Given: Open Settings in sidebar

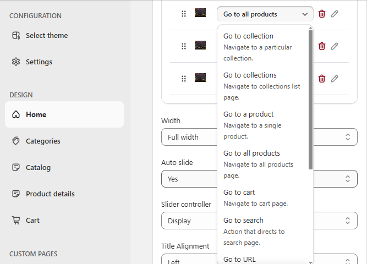Looking at the screenshot, I should (x=64, y=62).
